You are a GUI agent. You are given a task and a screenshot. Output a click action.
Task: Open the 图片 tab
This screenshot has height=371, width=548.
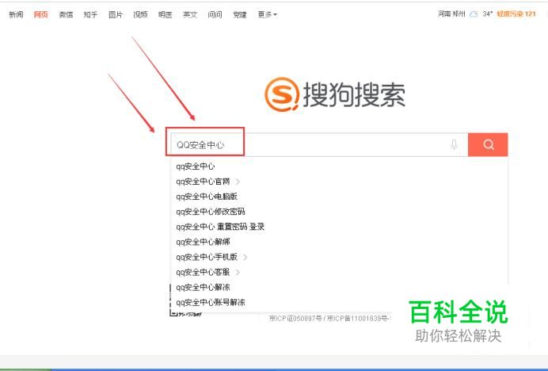point(116,14)
